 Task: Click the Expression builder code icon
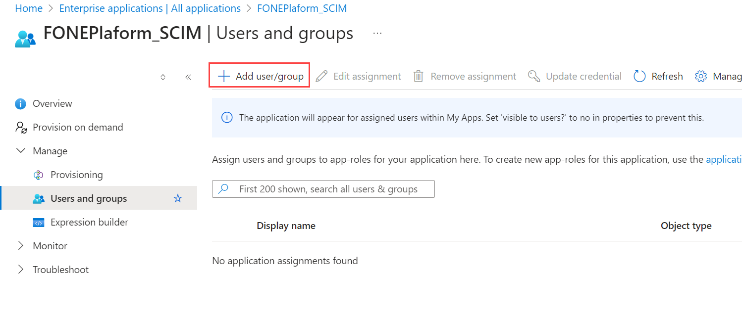38,223
